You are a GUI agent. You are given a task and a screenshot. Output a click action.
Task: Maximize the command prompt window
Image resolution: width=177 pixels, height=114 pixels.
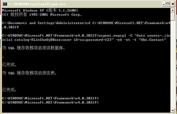(168, 4)
